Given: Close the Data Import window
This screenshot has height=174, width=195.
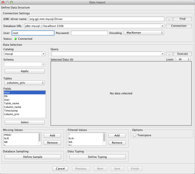Looking at the screenshot, I should [3, 2].
